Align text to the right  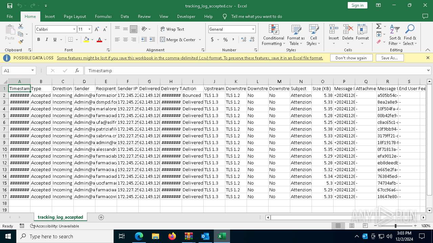point(134,39)
